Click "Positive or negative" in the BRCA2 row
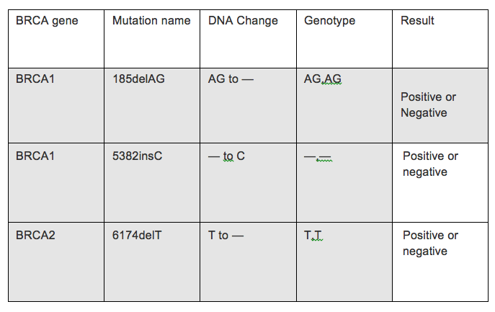 pos(430,244)
